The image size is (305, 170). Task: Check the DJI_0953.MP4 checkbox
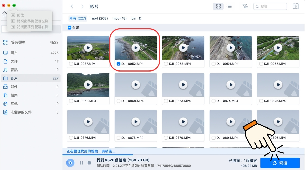[166, 64]
